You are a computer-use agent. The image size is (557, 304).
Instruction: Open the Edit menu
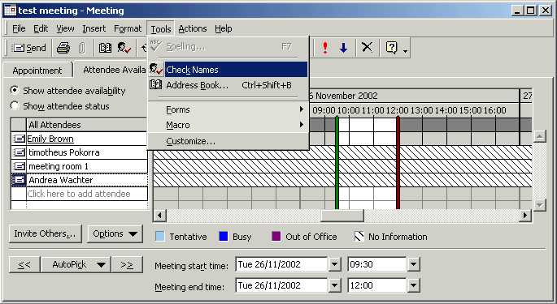[41, 28]
